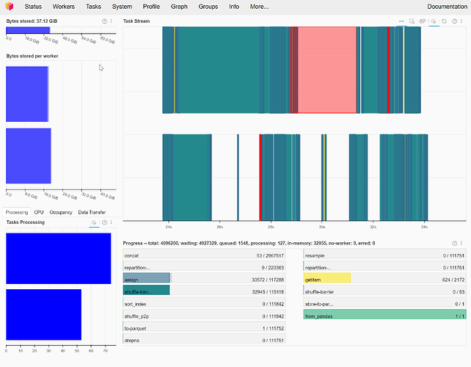Click the shorter Tasks Processing bar

point(43,315)
